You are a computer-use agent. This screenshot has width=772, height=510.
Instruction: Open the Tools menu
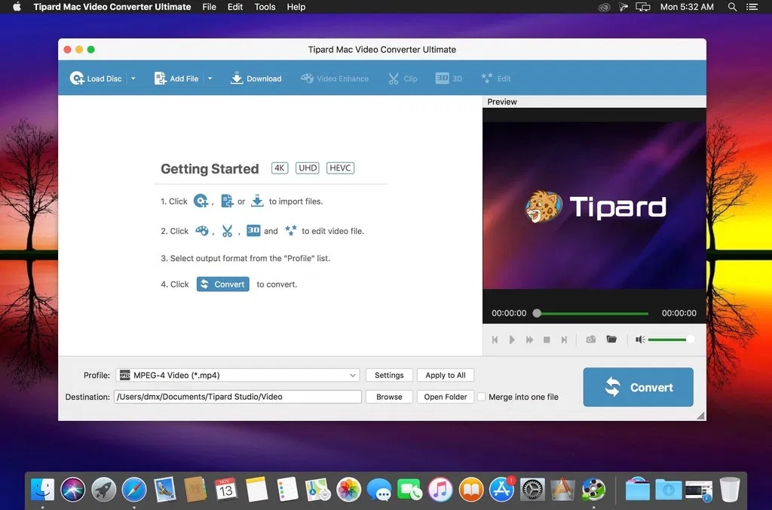(265, 7)
